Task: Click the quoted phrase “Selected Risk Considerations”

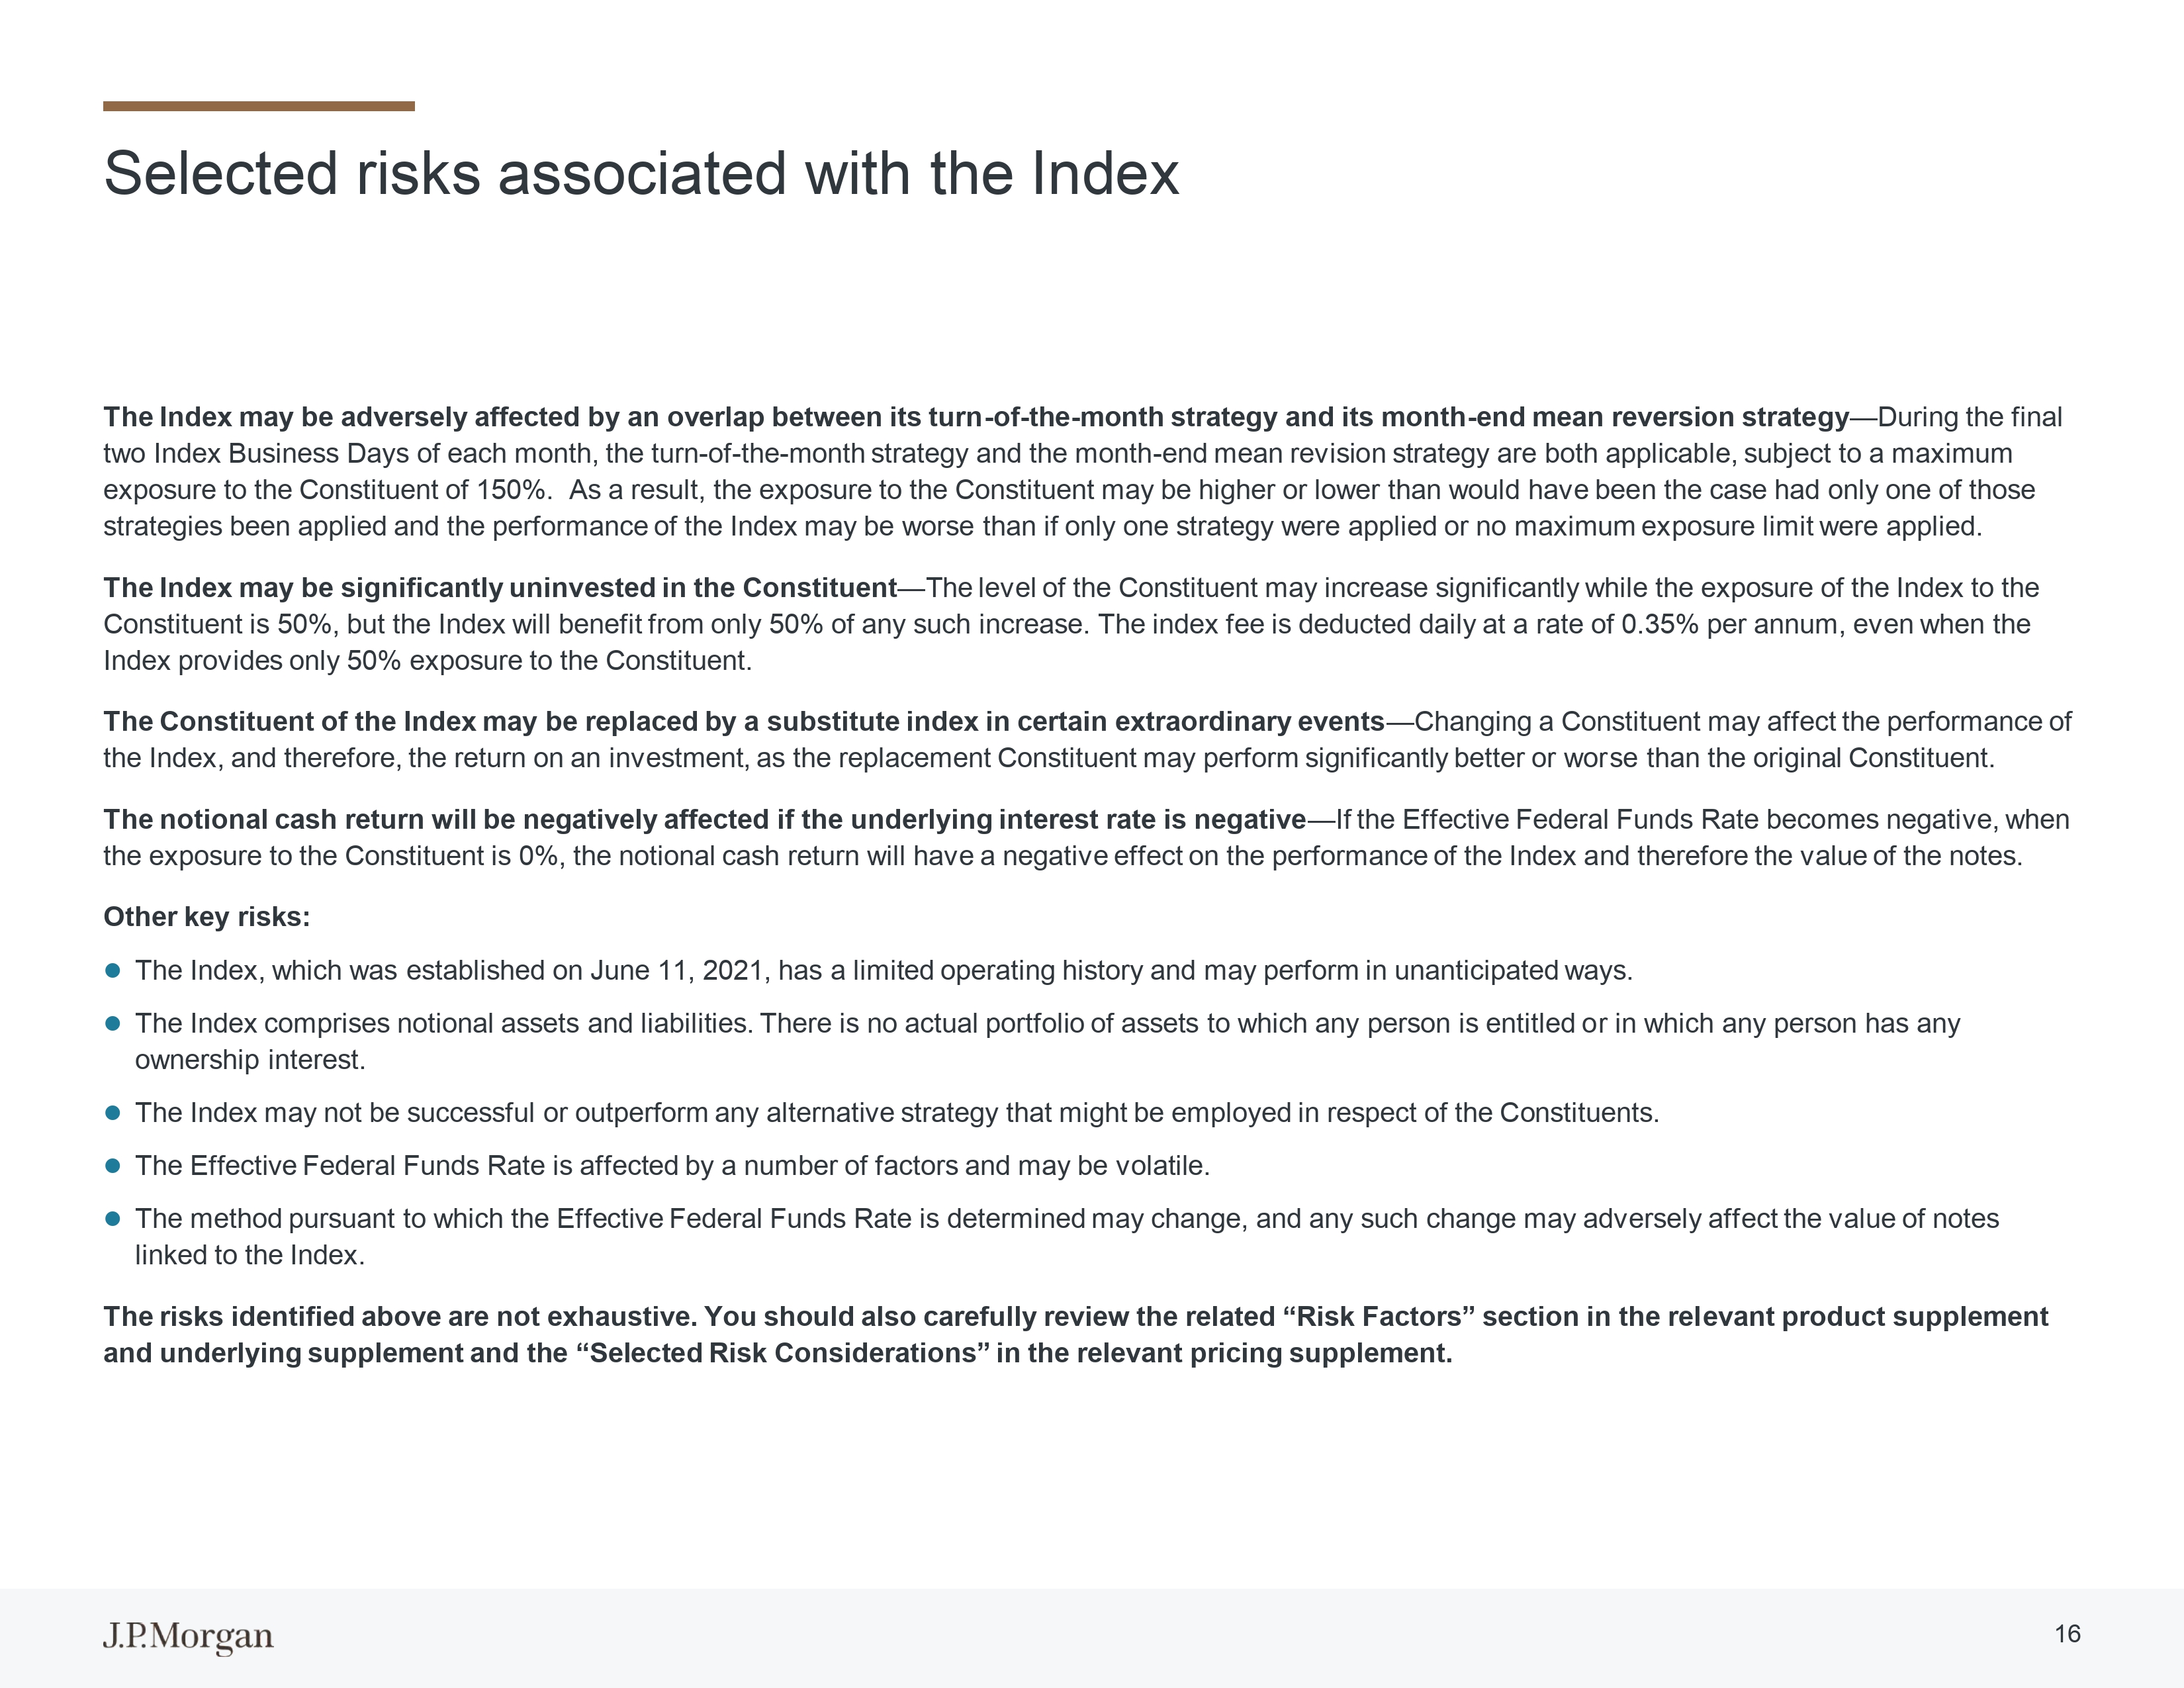Action: [x=782, y=1353]
